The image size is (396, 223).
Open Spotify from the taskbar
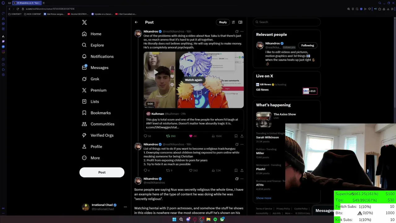215,219
